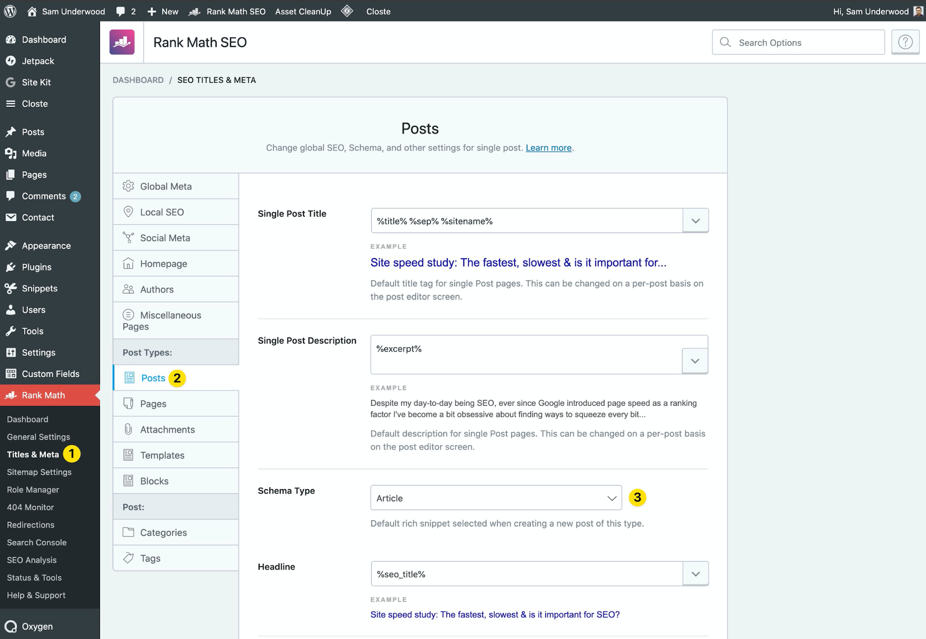
Task: Click the Oxygen diamond icon in admin bar
Action: 347,11
